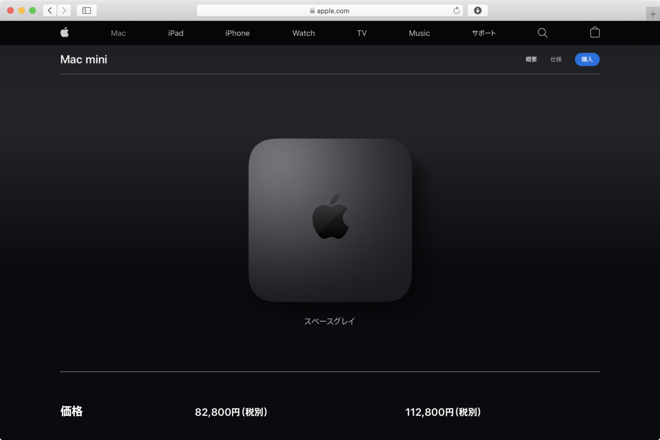Show Safari downloads button
Screen dimensions: 660x440
tap(477, 10)
